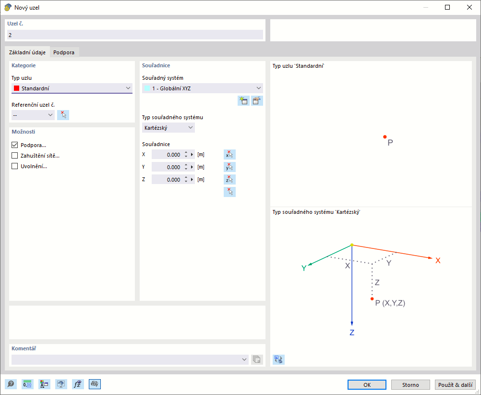
Task: Pick the Y coordinate graphically
Action: tap(229, 167)
